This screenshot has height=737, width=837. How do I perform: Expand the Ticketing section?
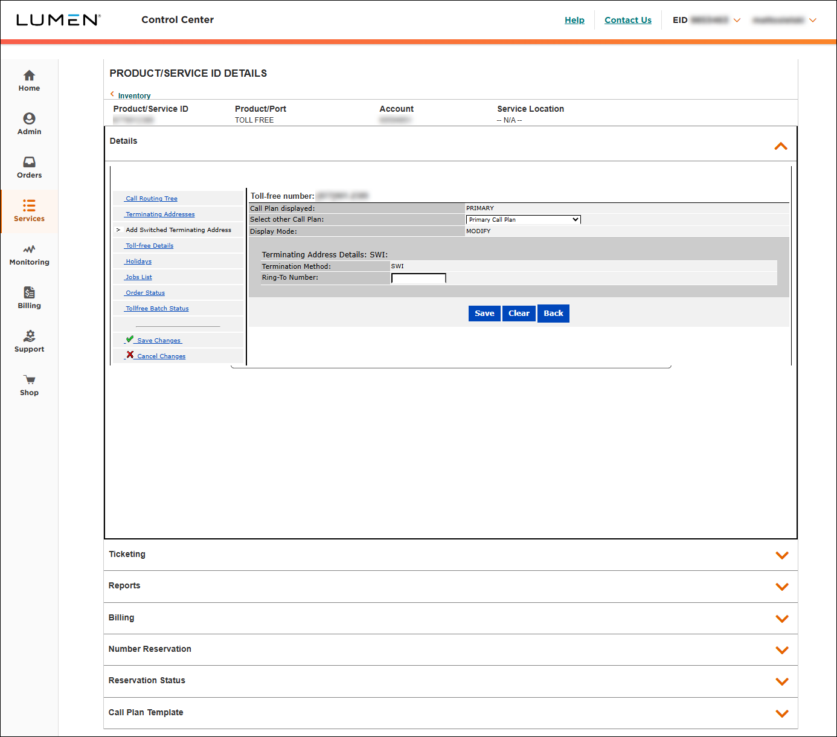tap(782, 555)
